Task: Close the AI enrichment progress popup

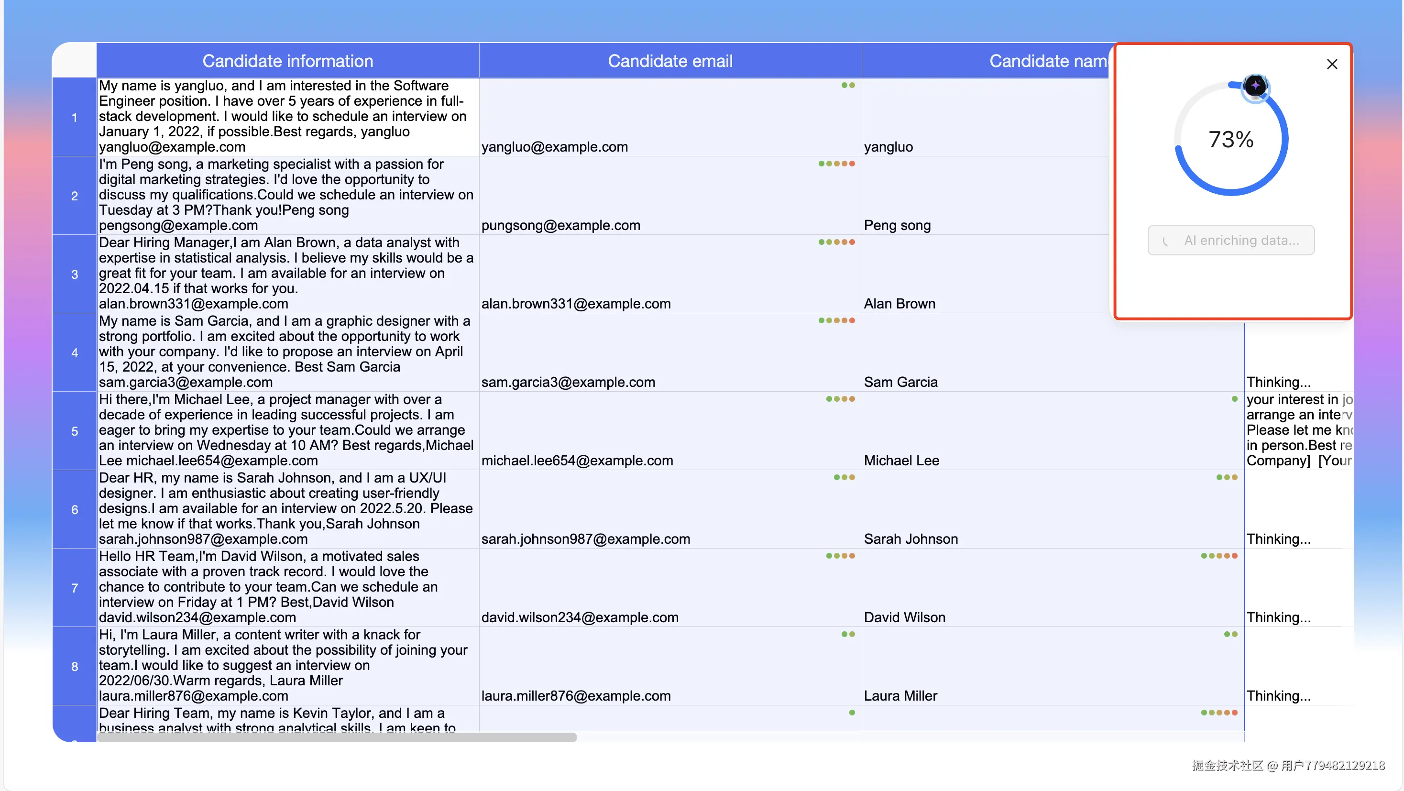Action: (1331, 65)
